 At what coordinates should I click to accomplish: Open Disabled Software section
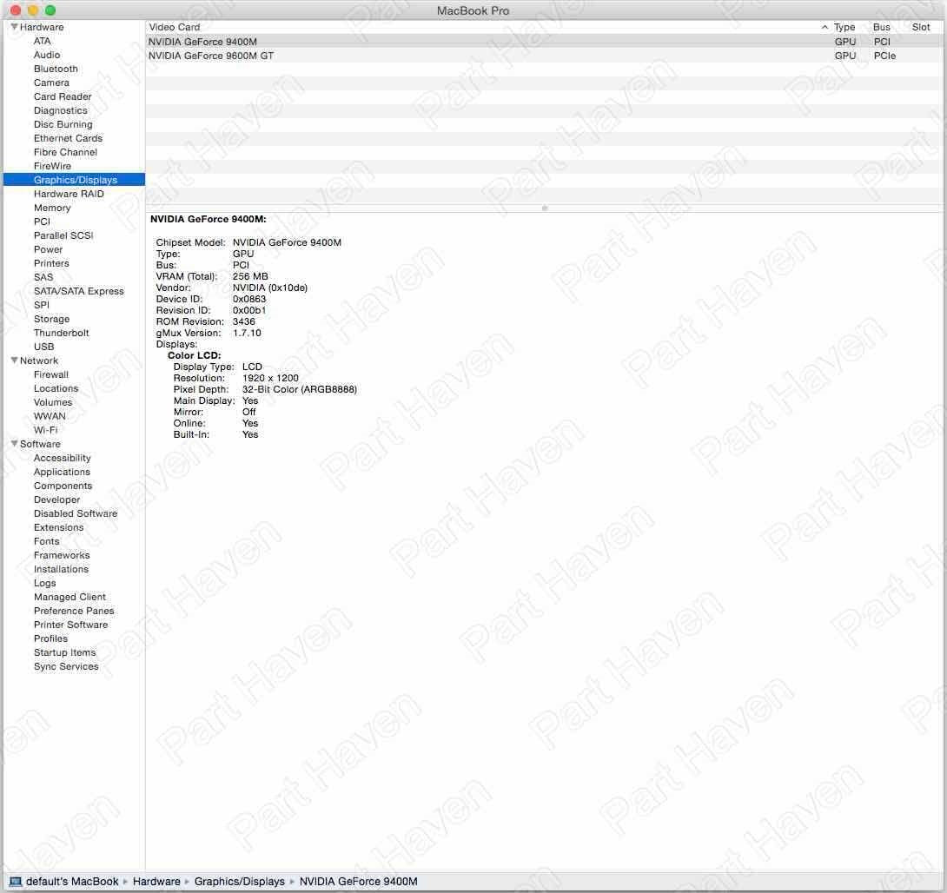pyautogui.click(x=76, y=513)
